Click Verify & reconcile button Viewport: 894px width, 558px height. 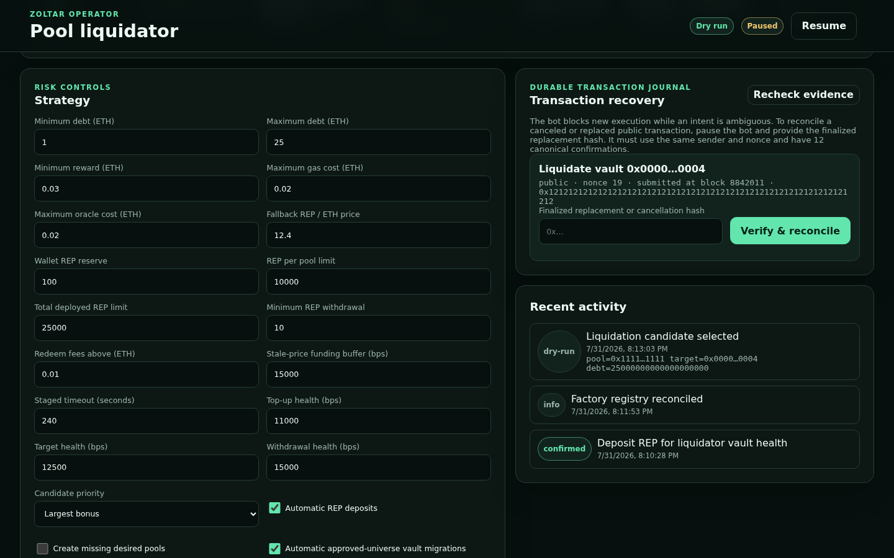(790, 231)
